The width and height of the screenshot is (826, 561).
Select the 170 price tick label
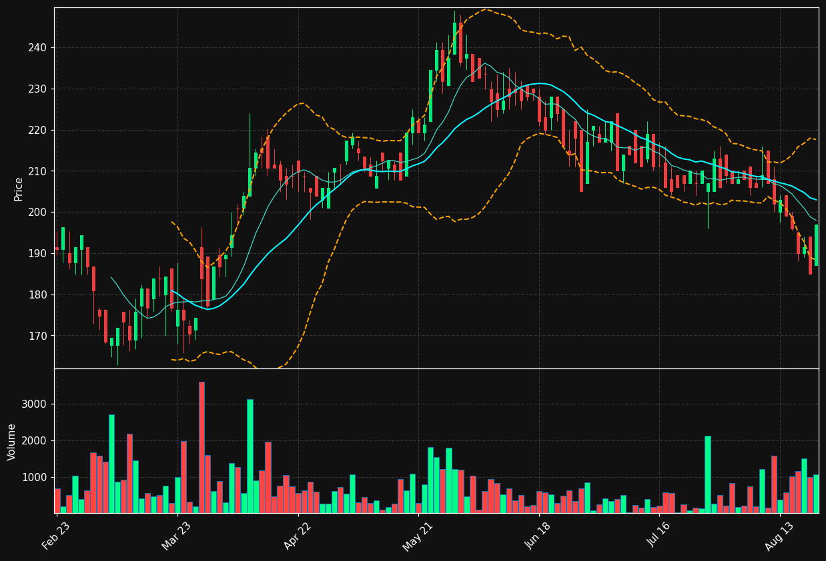click(x=37, y=336)
